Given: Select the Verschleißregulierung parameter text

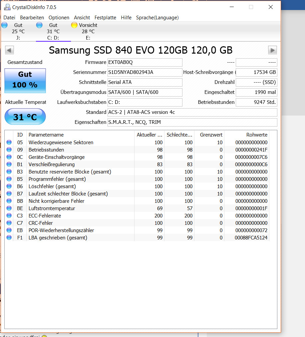Looking at the screenshot, I should click(52, 165).
